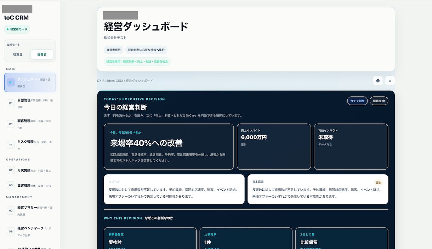Image resolution: width=432 pixels, height=249 pixels.
Task: Open the 利益インパクト 未取得 card
Action: [x=351, y=147]
